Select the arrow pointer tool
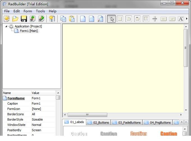This screenshot has height=141, width=191. (111, 19)
